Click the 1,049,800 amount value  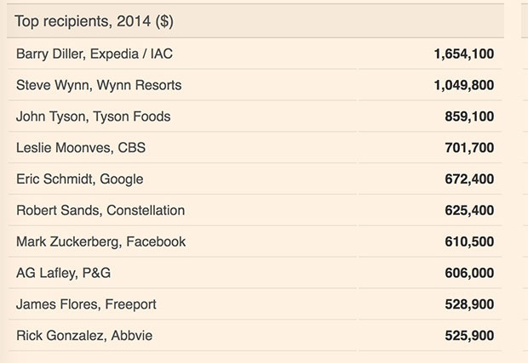click(x=464, y=85)
